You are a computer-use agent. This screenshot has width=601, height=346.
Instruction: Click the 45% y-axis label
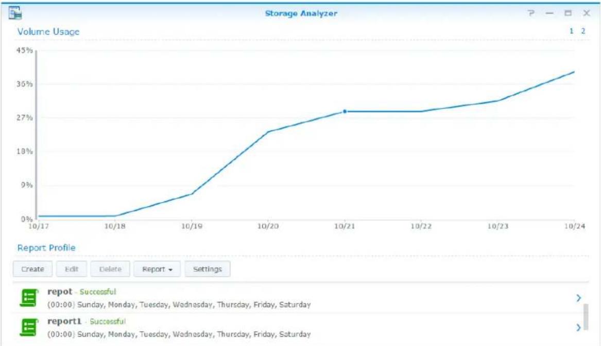pyautogui.click(x=25, y=50)
